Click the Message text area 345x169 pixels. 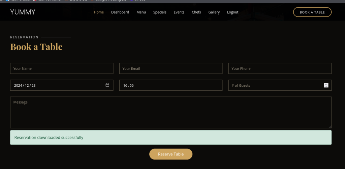[171, 112]
